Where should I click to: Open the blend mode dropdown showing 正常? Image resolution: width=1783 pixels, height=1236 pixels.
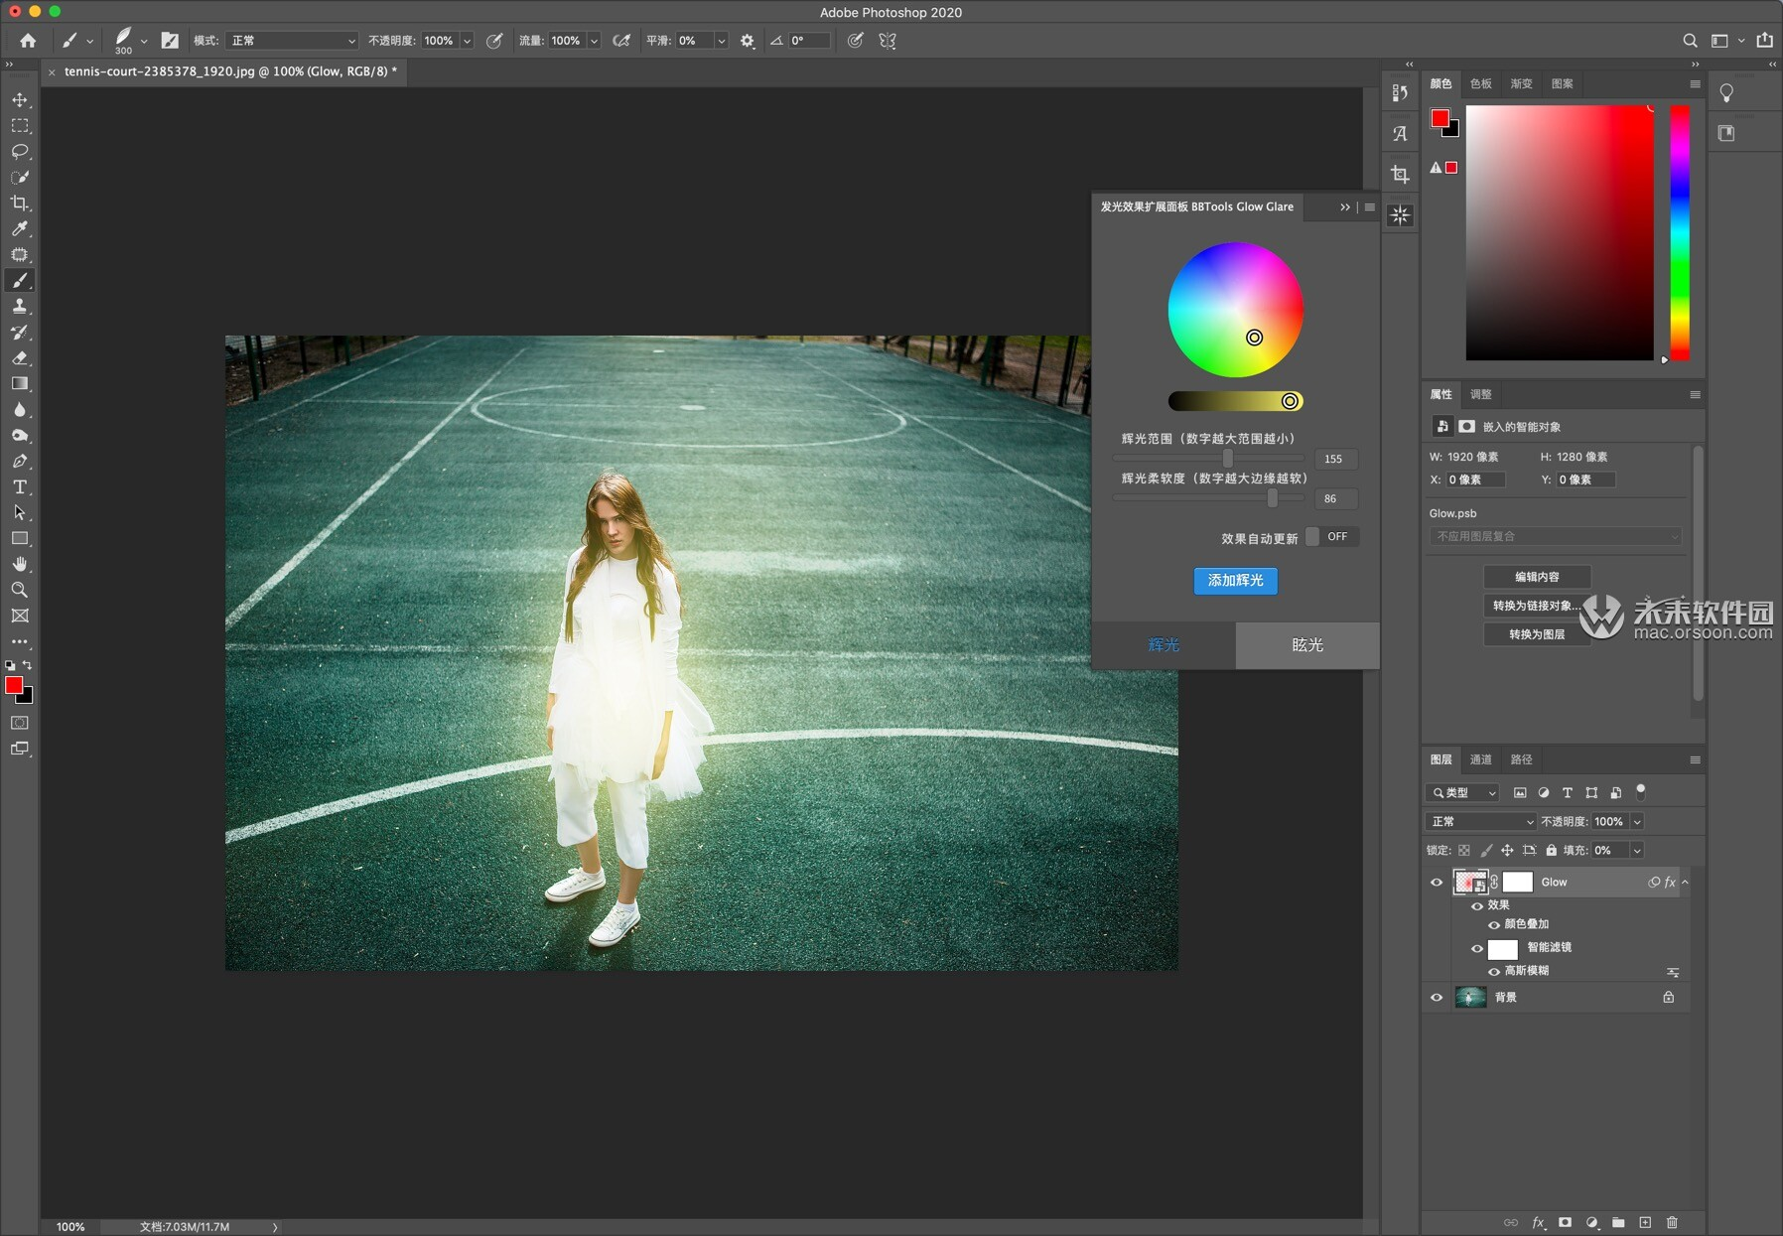tap(1479, 821)
